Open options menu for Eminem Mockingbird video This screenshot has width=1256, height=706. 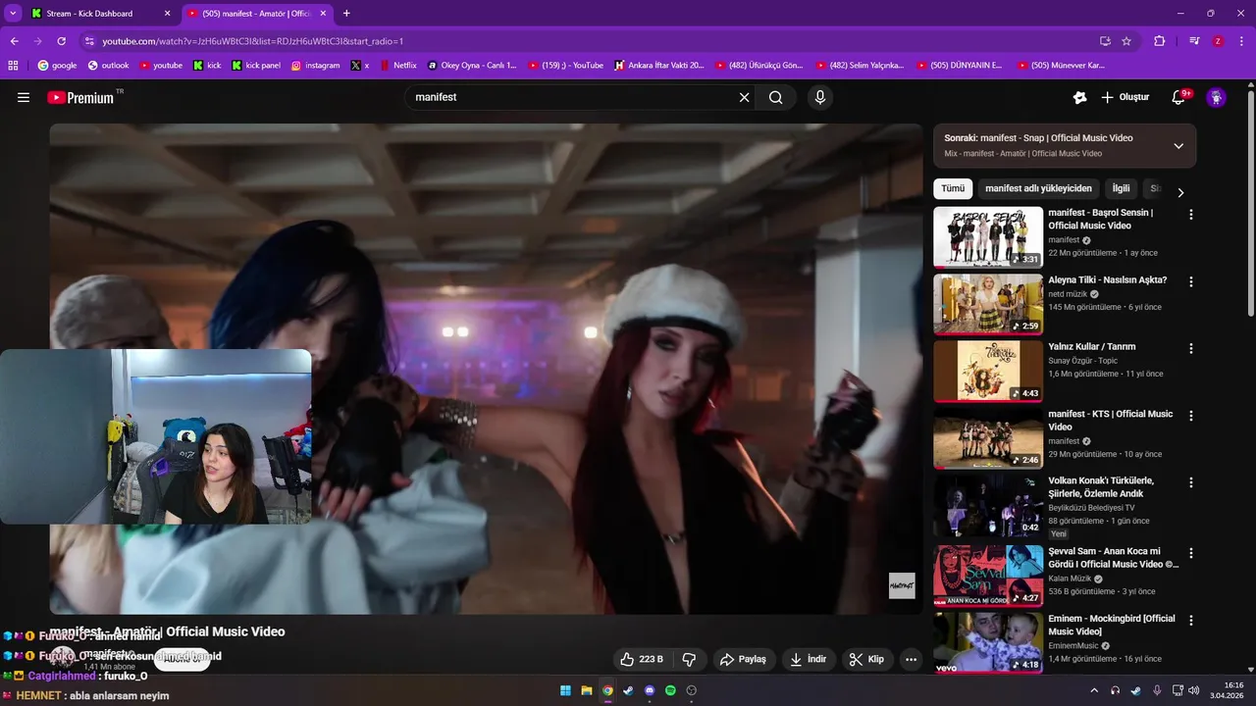coord(1191,621)
